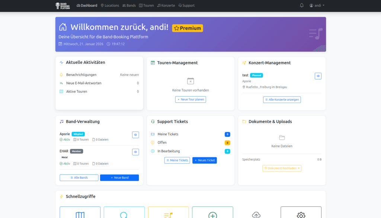Open Konzerte in the top navigation
Image resolution: width=381 pixels, height=218 pixels.
click(166, 6)
